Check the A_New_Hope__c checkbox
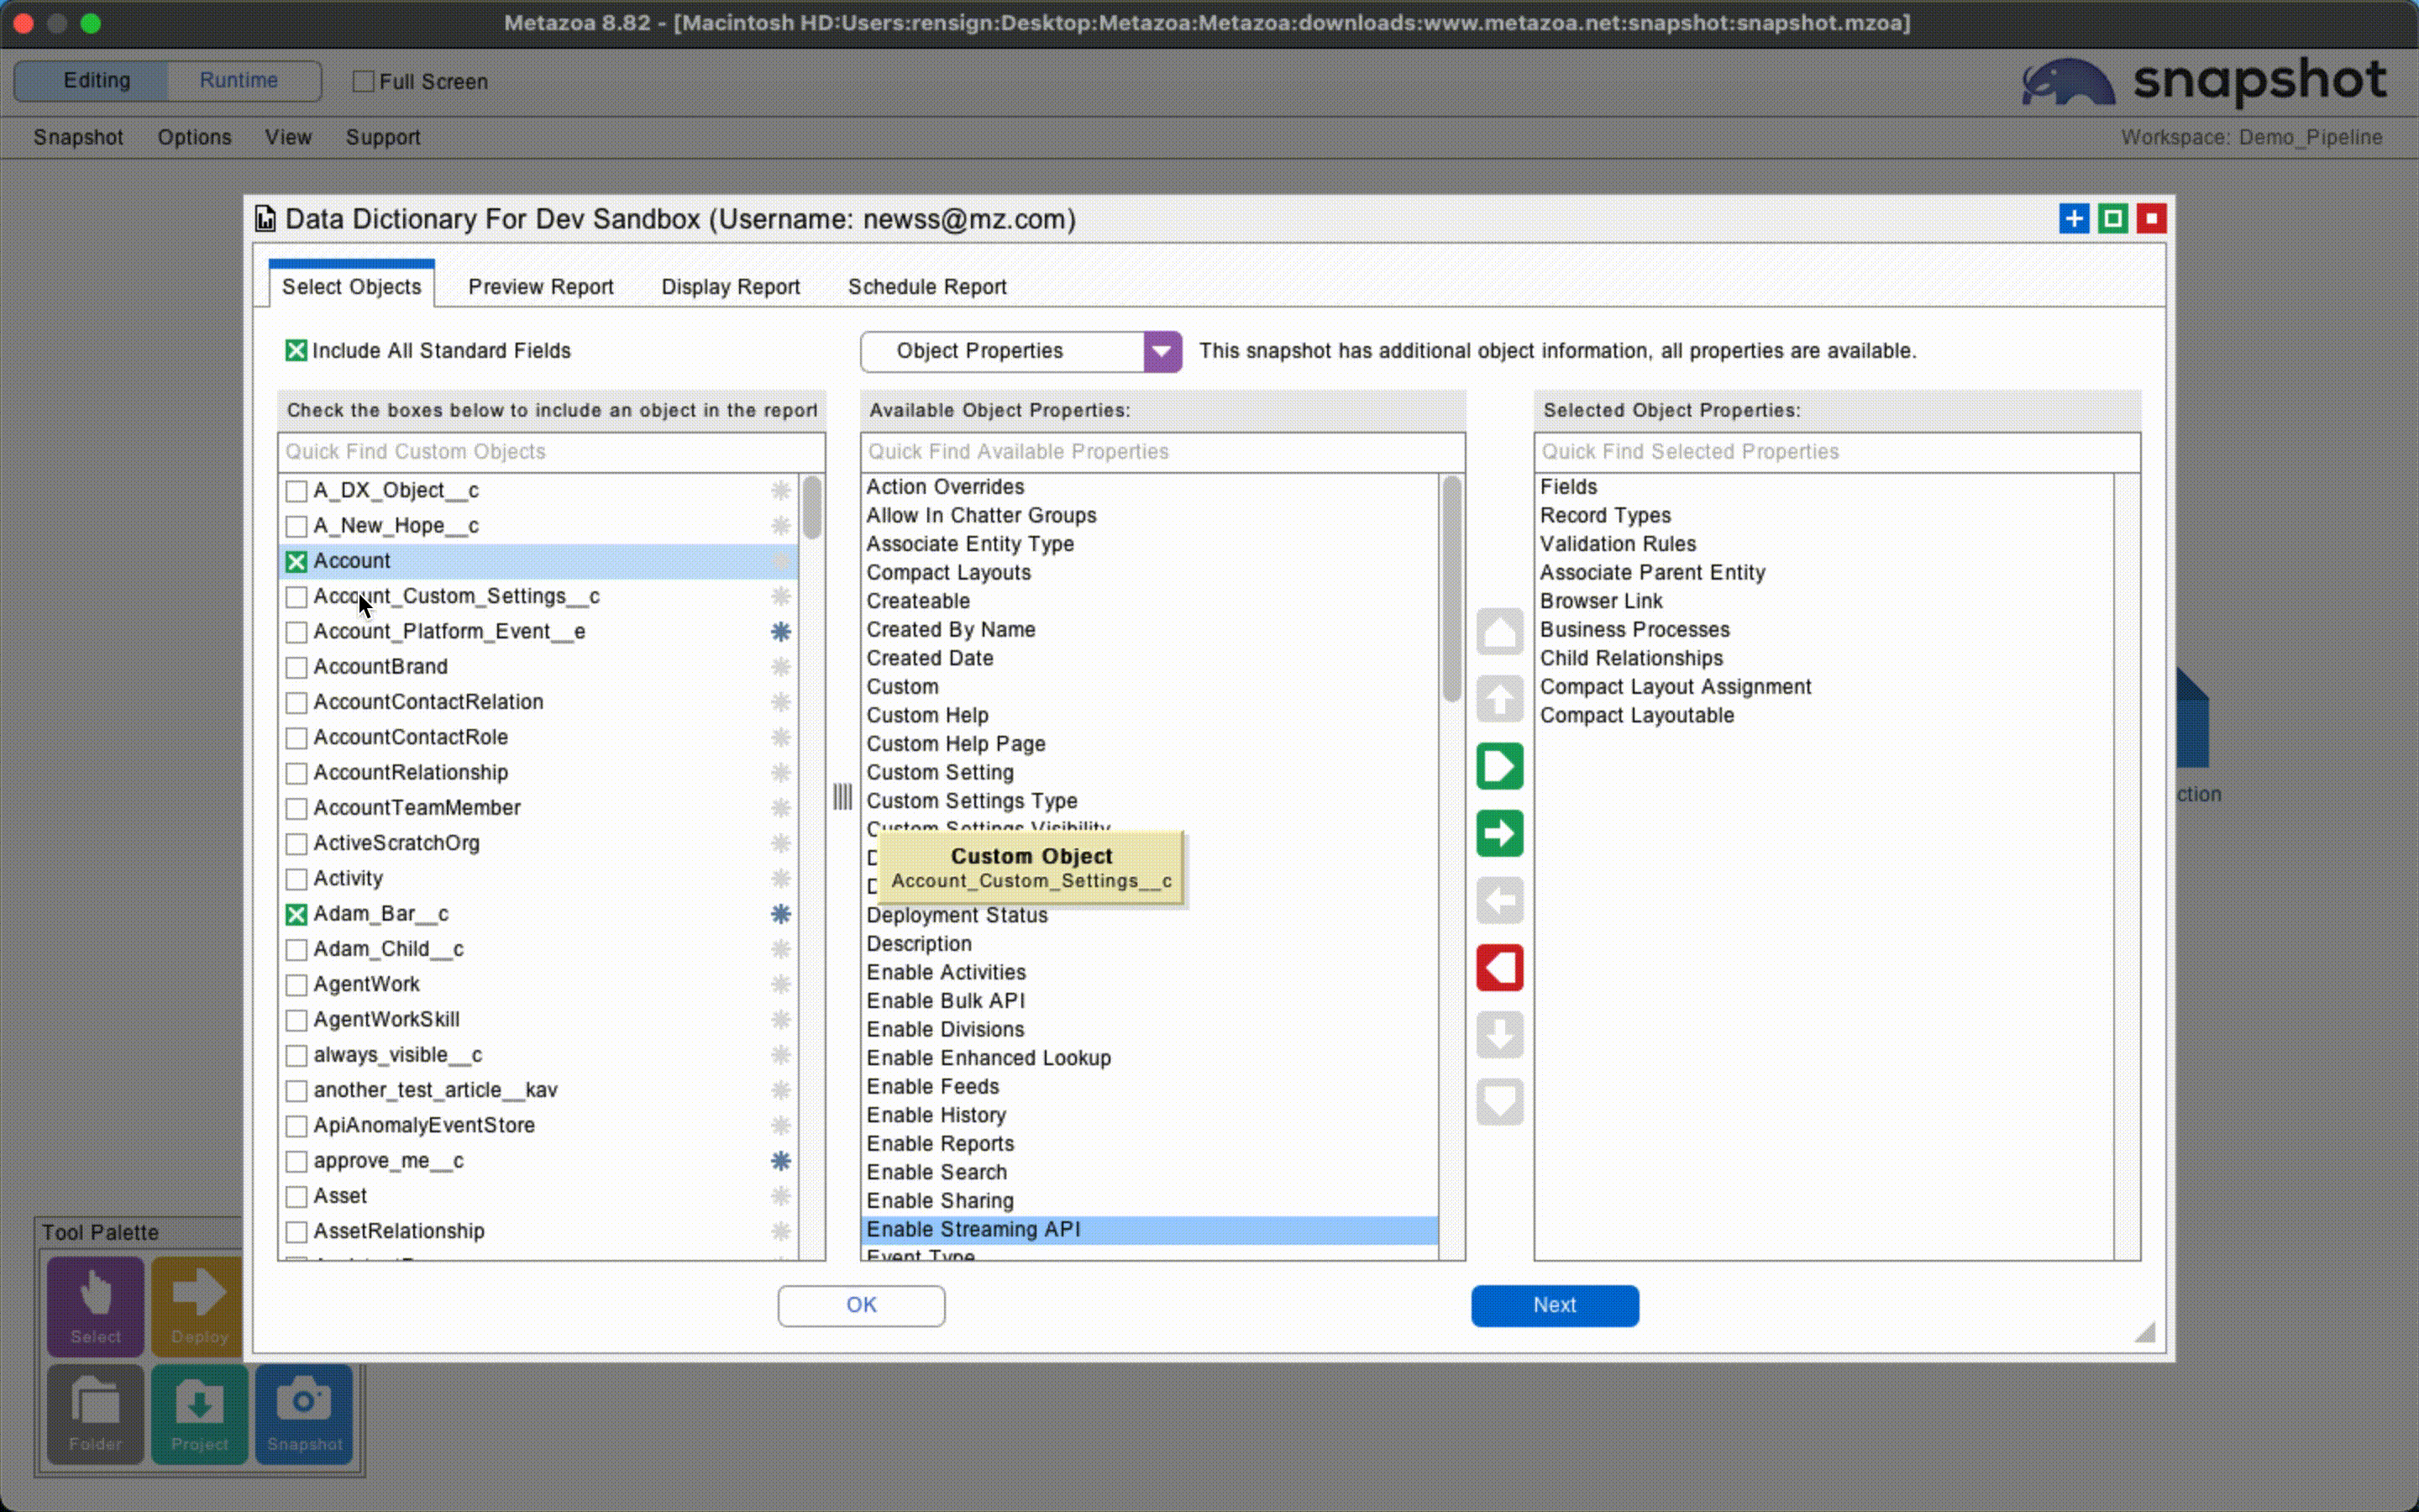 (296, 526)
